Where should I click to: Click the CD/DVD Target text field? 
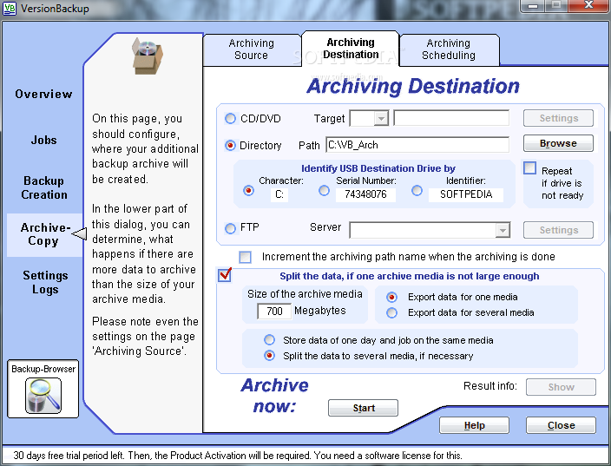click(451, 118)
